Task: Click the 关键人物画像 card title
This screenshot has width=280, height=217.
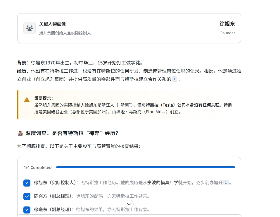Action: point(53,24)
